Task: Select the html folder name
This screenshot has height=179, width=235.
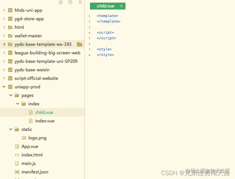Action: tap(19, 27)
